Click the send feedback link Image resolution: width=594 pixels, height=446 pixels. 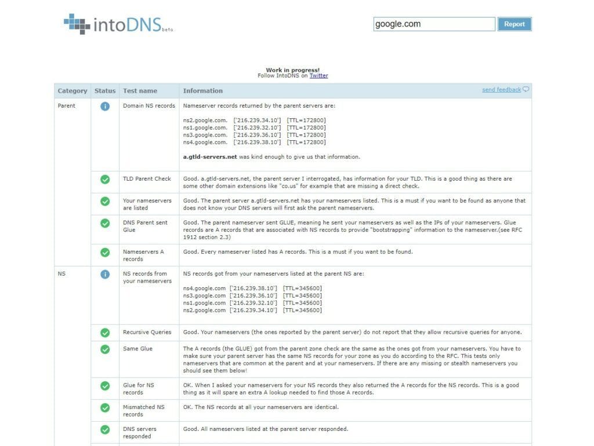pos(501,89)
